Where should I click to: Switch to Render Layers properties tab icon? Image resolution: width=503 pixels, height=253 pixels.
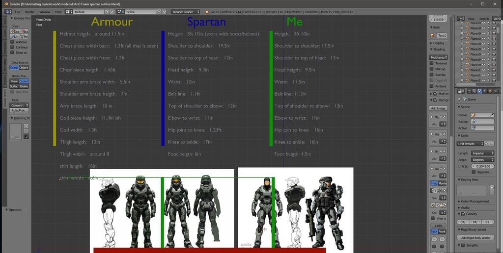[x=475, y=91]
